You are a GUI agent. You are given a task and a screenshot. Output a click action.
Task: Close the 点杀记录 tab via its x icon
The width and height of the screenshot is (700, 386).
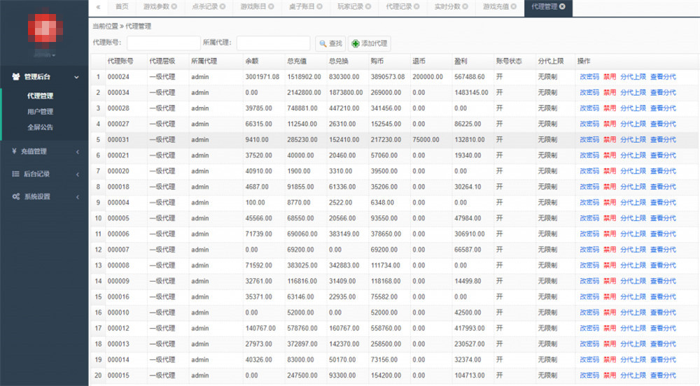click(x=223, y=7)
